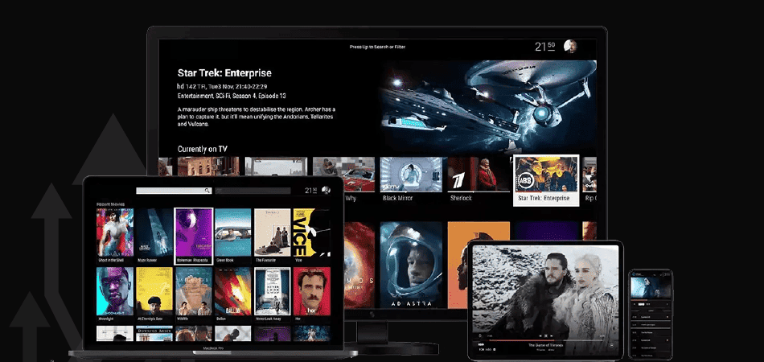Click the 21:50 clock on the laptop screen
Screen dimensions: 764x362
[x=311, y=190]
